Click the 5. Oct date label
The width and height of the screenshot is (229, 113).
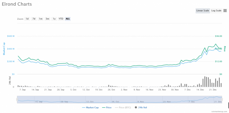(x=73, y=90)
